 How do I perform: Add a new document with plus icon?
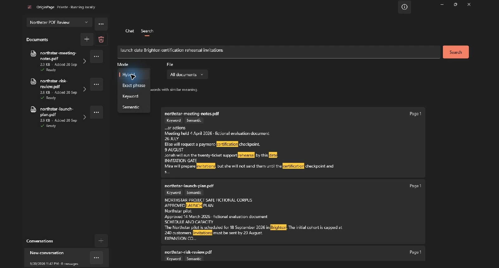[x=87, y=39]
